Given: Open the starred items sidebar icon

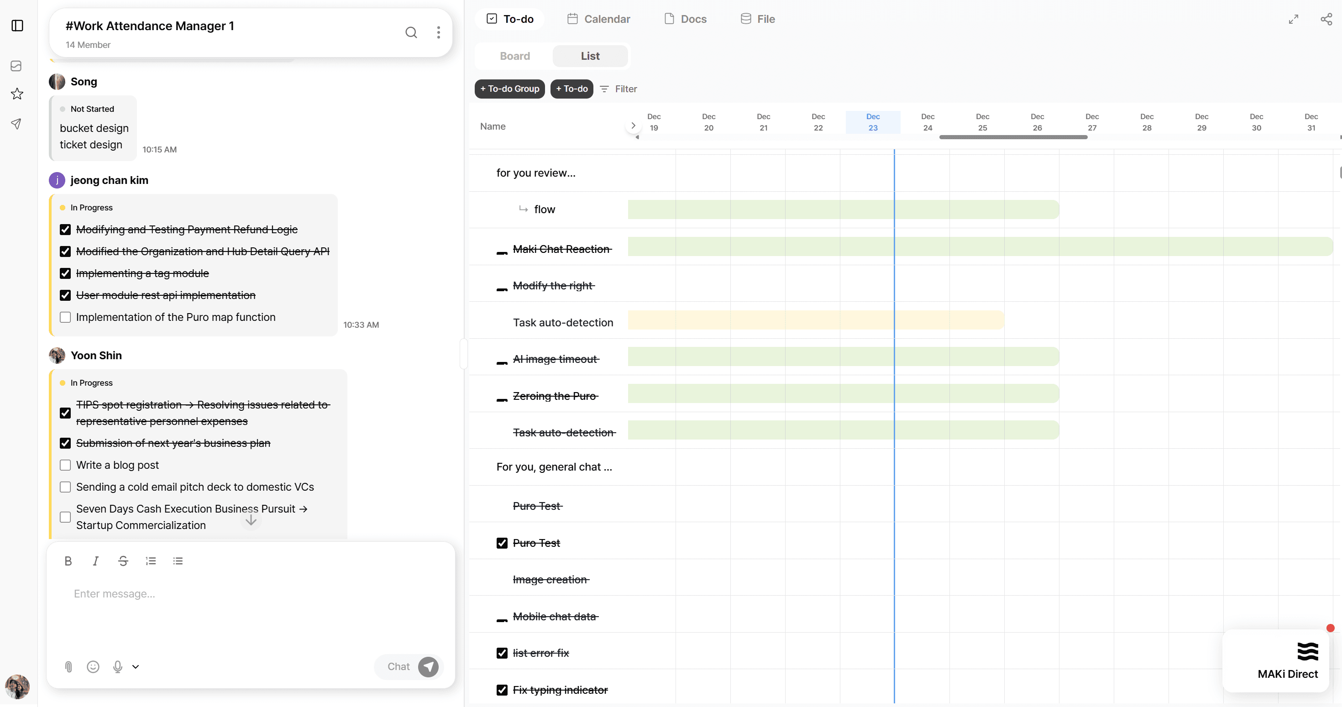Looking at the screenshot, I should click(x=17, y=94).
